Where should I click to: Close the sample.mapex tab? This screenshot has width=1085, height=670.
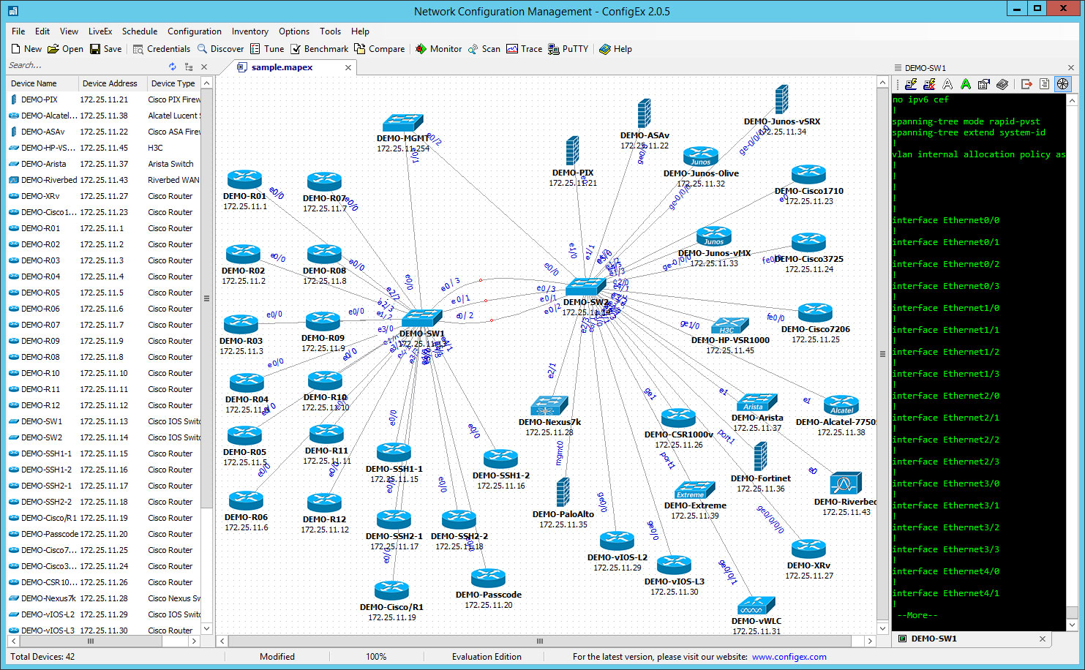(x=348, y=67)
